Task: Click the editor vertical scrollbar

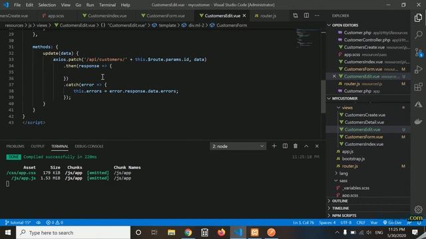Action: click(323, 96)
